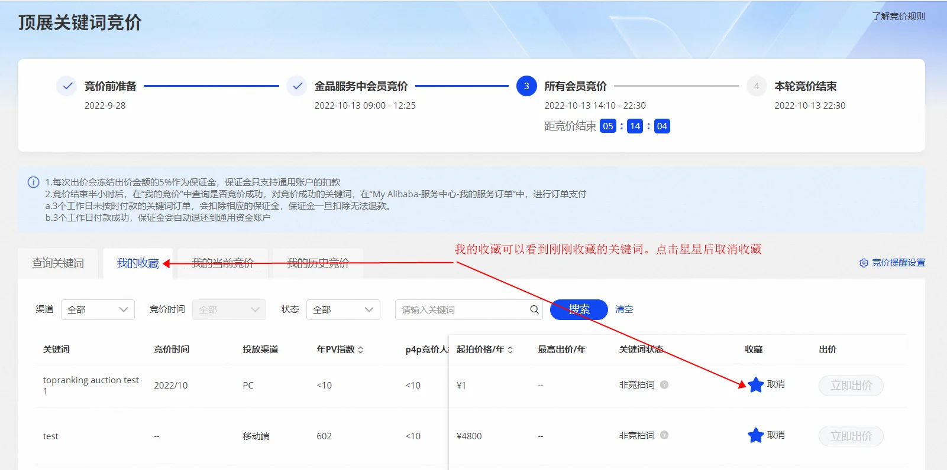Screen dimensions: 947x470
Task: Select the 我的收藏 tab
Action: tap(138, 263)
